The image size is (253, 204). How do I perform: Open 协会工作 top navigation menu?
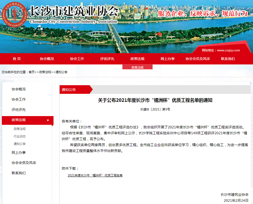tap(77, 59)
